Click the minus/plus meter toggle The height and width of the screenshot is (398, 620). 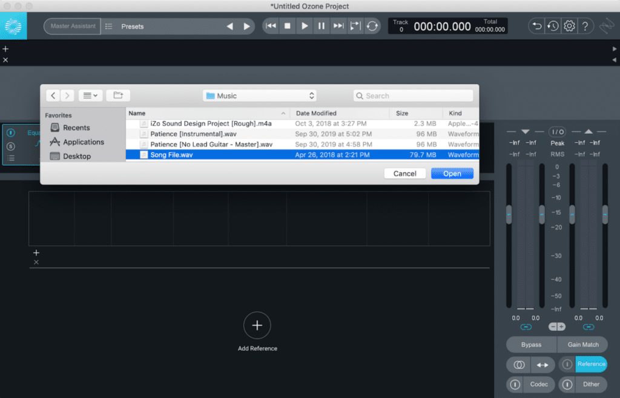pyautogui.click(x=557, y=327)
